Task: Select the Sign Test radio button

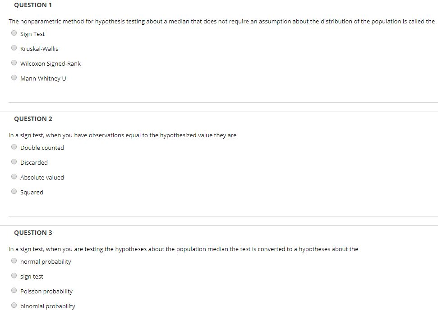Action: click(14, 32)
